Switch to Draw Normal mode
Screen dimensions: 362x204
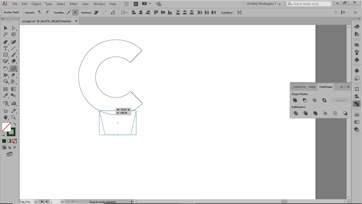[x=4, y=147]
